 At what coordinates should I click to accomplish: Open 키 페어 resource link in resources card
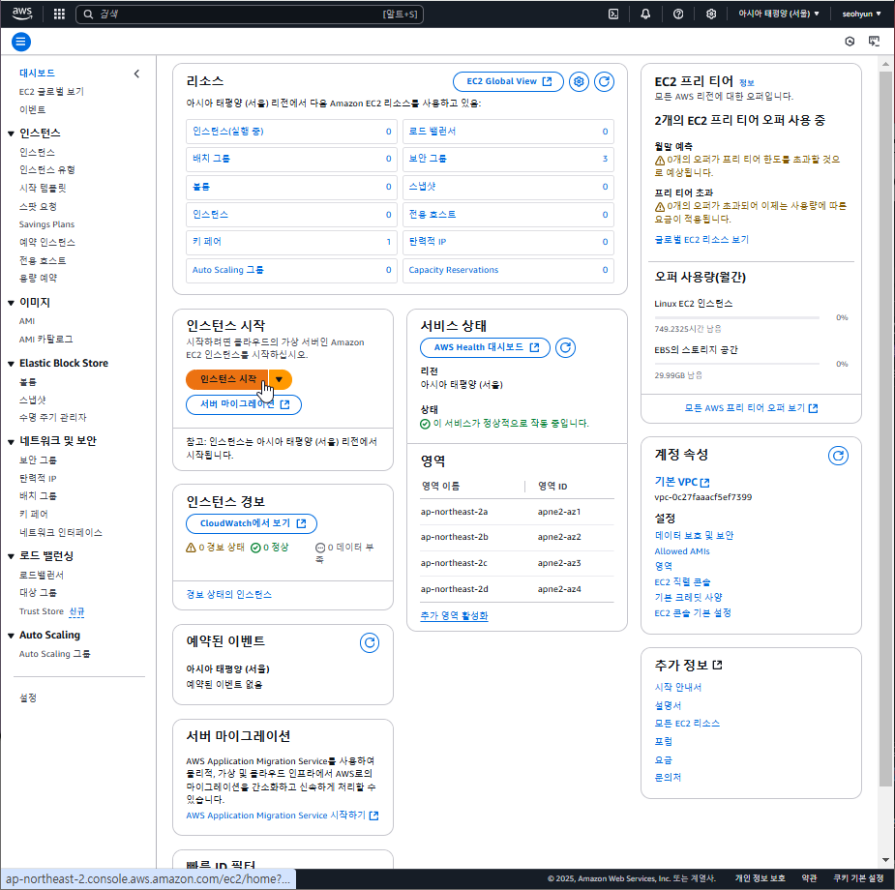[207, 241]
